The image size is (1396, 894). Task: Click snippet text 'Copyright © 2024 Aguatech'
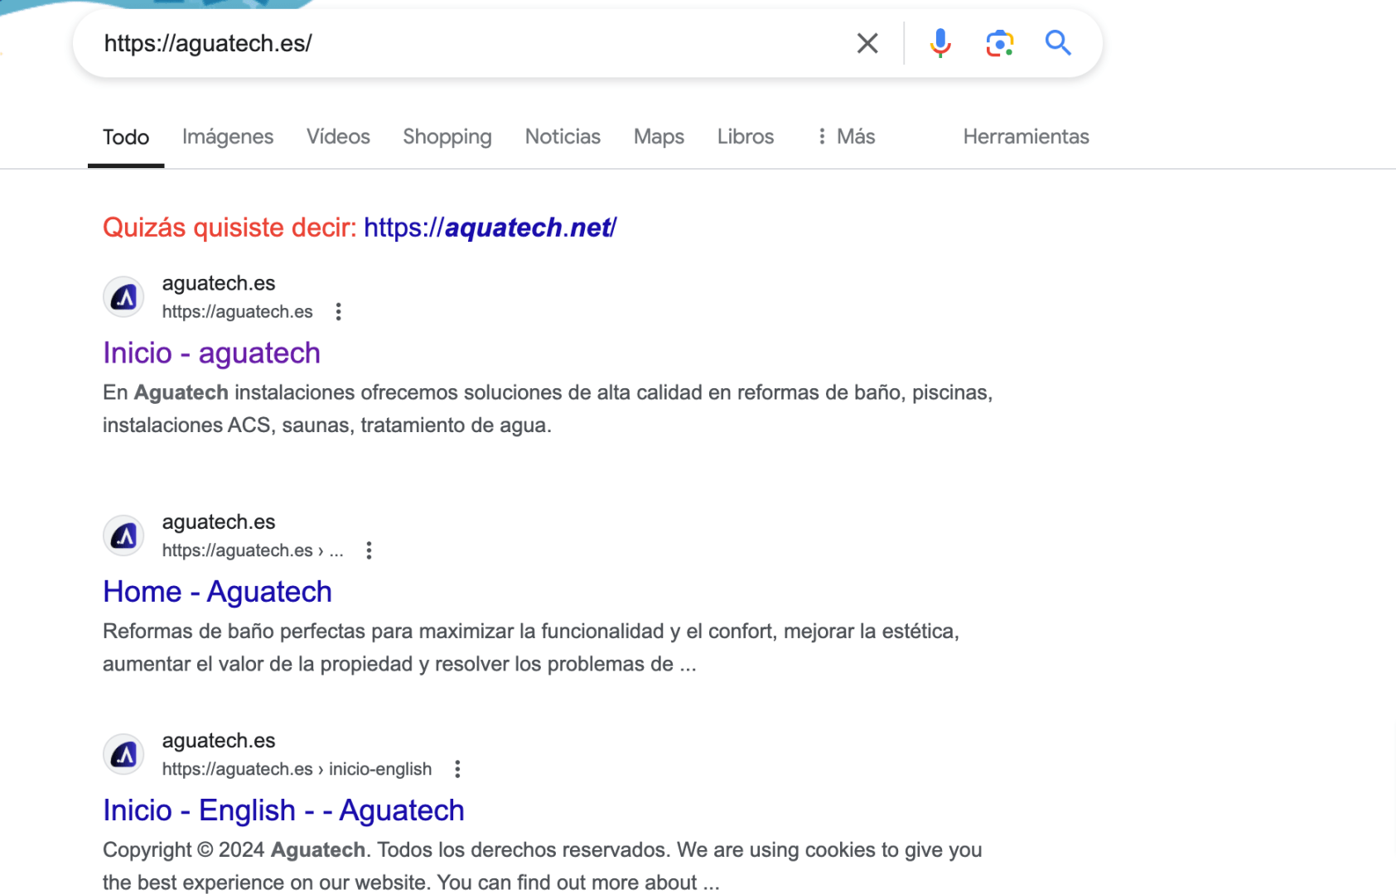point(234,850)
